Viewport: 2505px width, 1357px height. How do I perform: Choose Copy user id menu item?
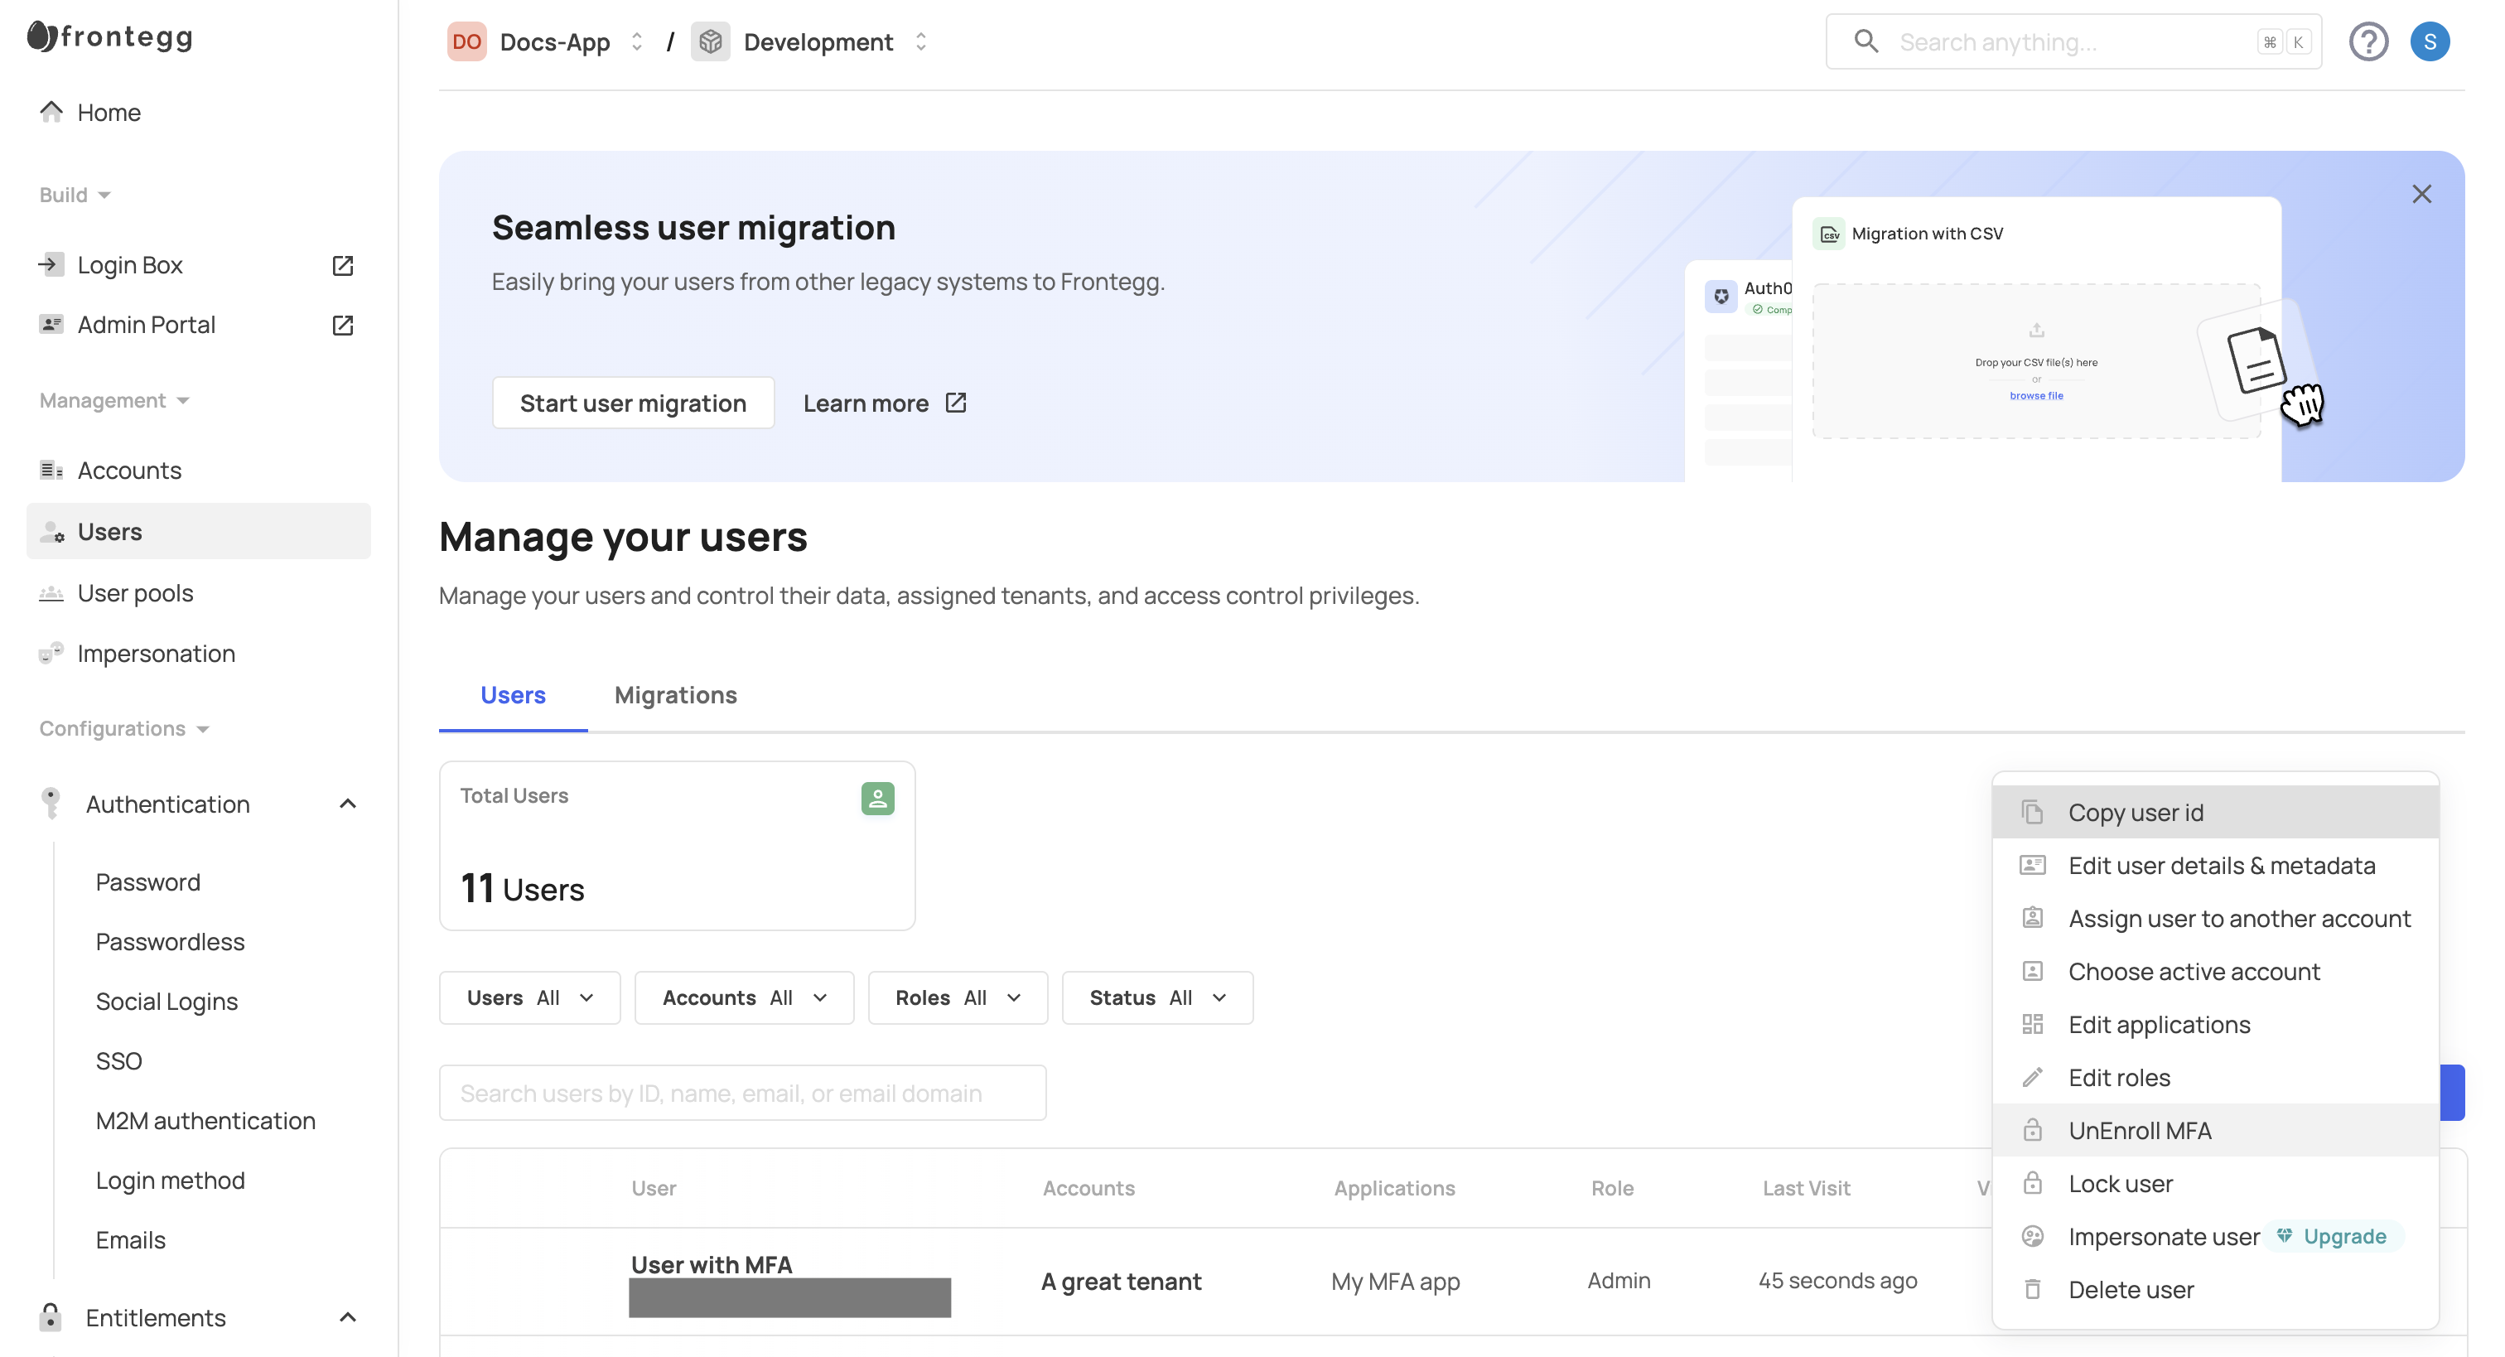[2135, 812]
